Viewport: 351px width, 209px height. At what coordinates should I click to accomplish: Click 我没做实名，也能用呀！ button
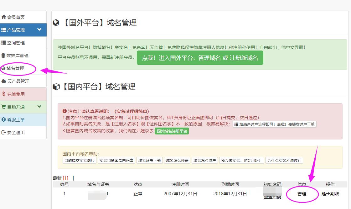241,160
